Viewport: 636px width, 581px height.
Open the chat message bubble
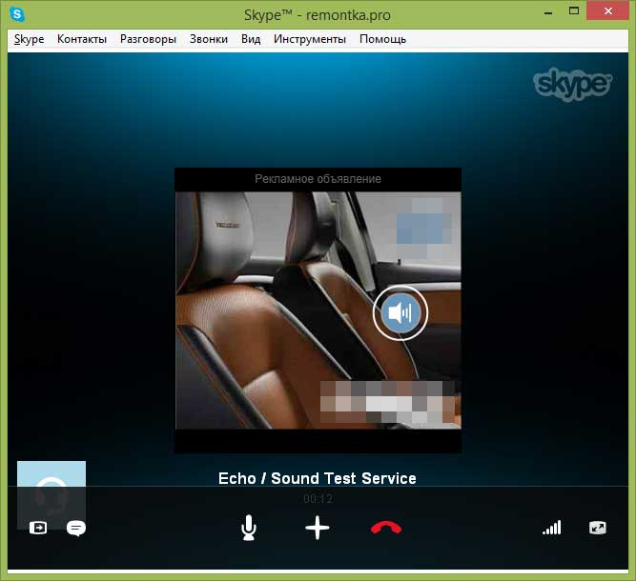[76, 529]
